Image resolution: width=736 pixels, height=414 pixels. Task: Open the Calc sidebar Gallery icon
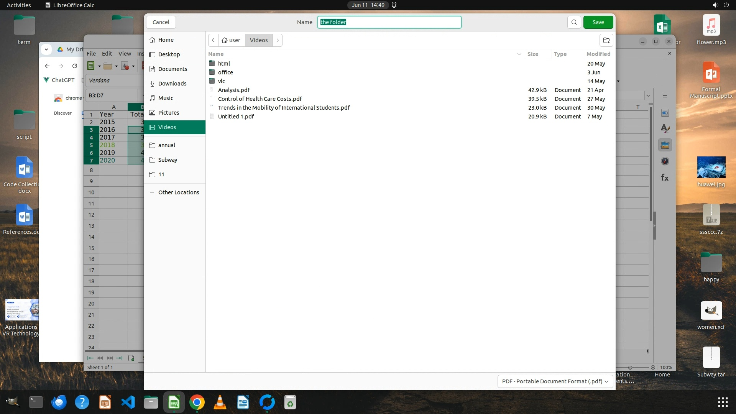tap(665, 145)
